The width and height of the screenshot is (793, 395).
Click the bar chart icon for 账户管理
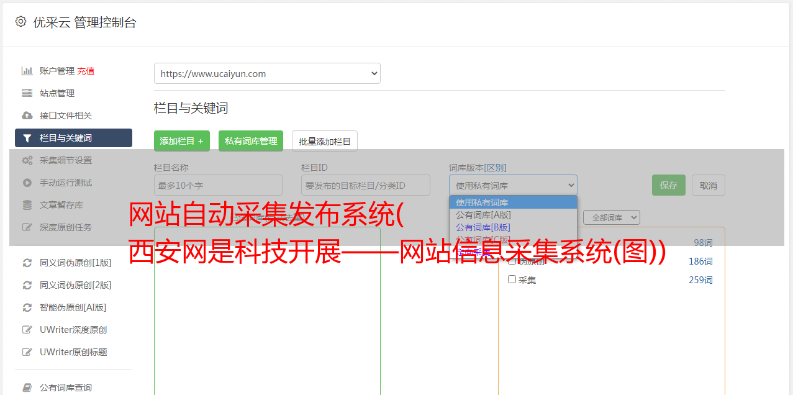(27, 71)
